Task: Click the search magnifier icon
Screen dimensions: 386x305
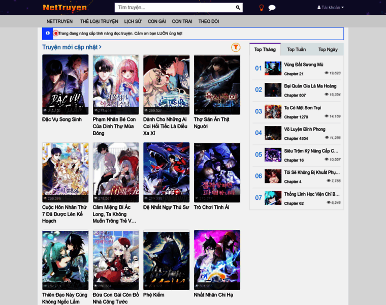Action: 238,8
